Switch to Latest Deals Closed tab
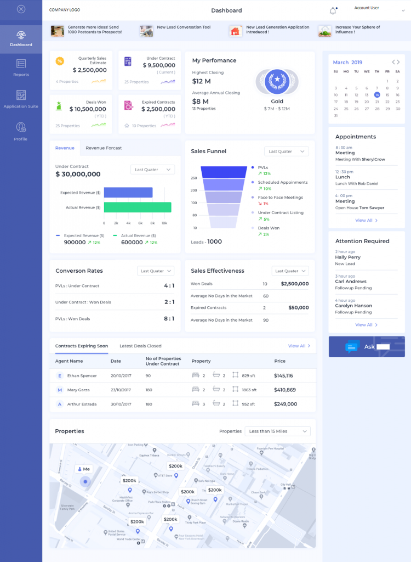Screen dimensions: 411x562 [140, 346]
